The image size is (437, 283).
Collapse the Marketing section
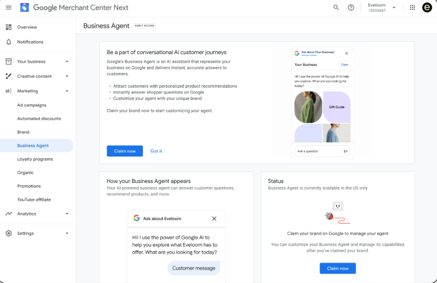click(x=67, y=91)
